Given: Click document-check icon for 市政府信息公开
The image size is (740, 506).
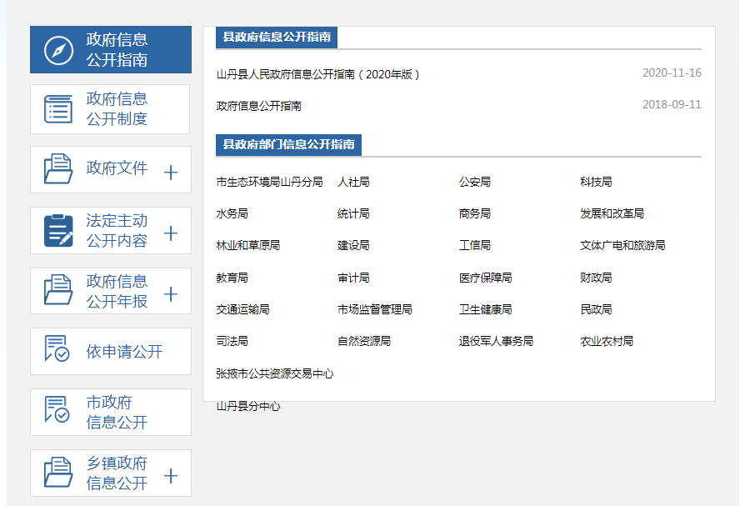Looking at the screenshot, I should [x=57, y=408].
